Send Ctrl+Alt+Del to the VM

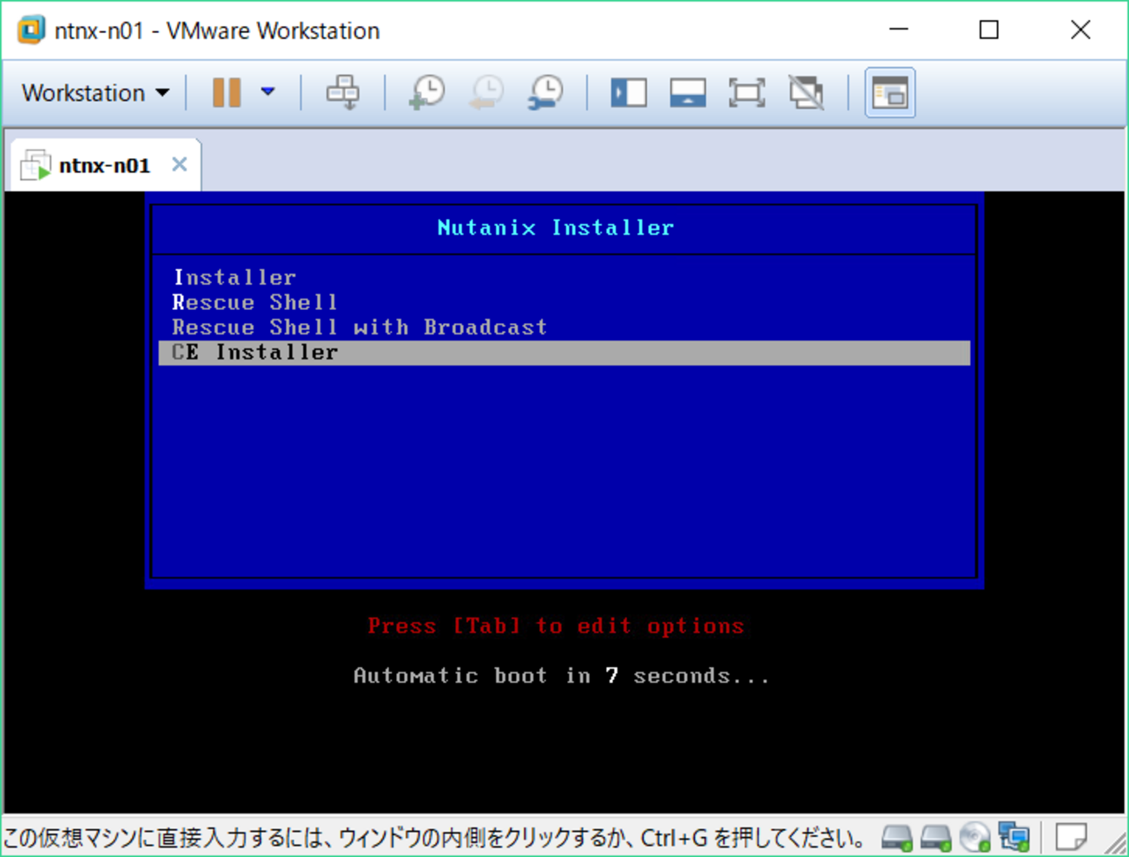pos(342,92)
